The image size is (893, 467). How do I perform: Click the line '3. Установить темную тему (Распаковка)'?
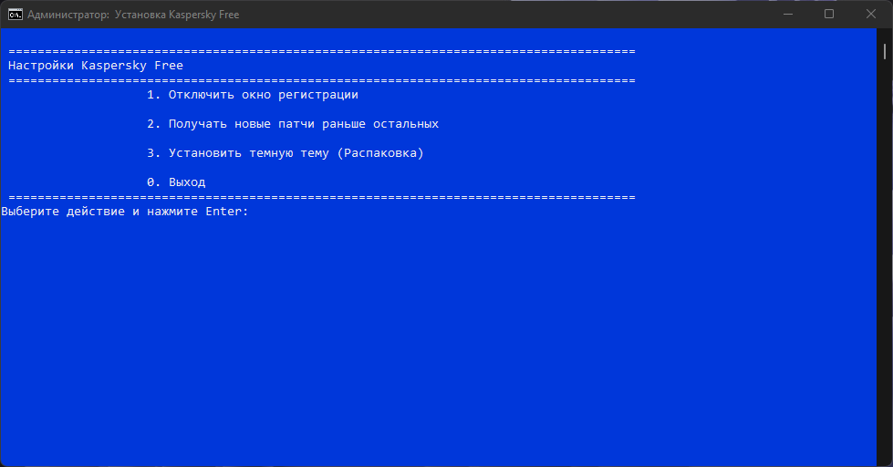(x=286, y=153)
